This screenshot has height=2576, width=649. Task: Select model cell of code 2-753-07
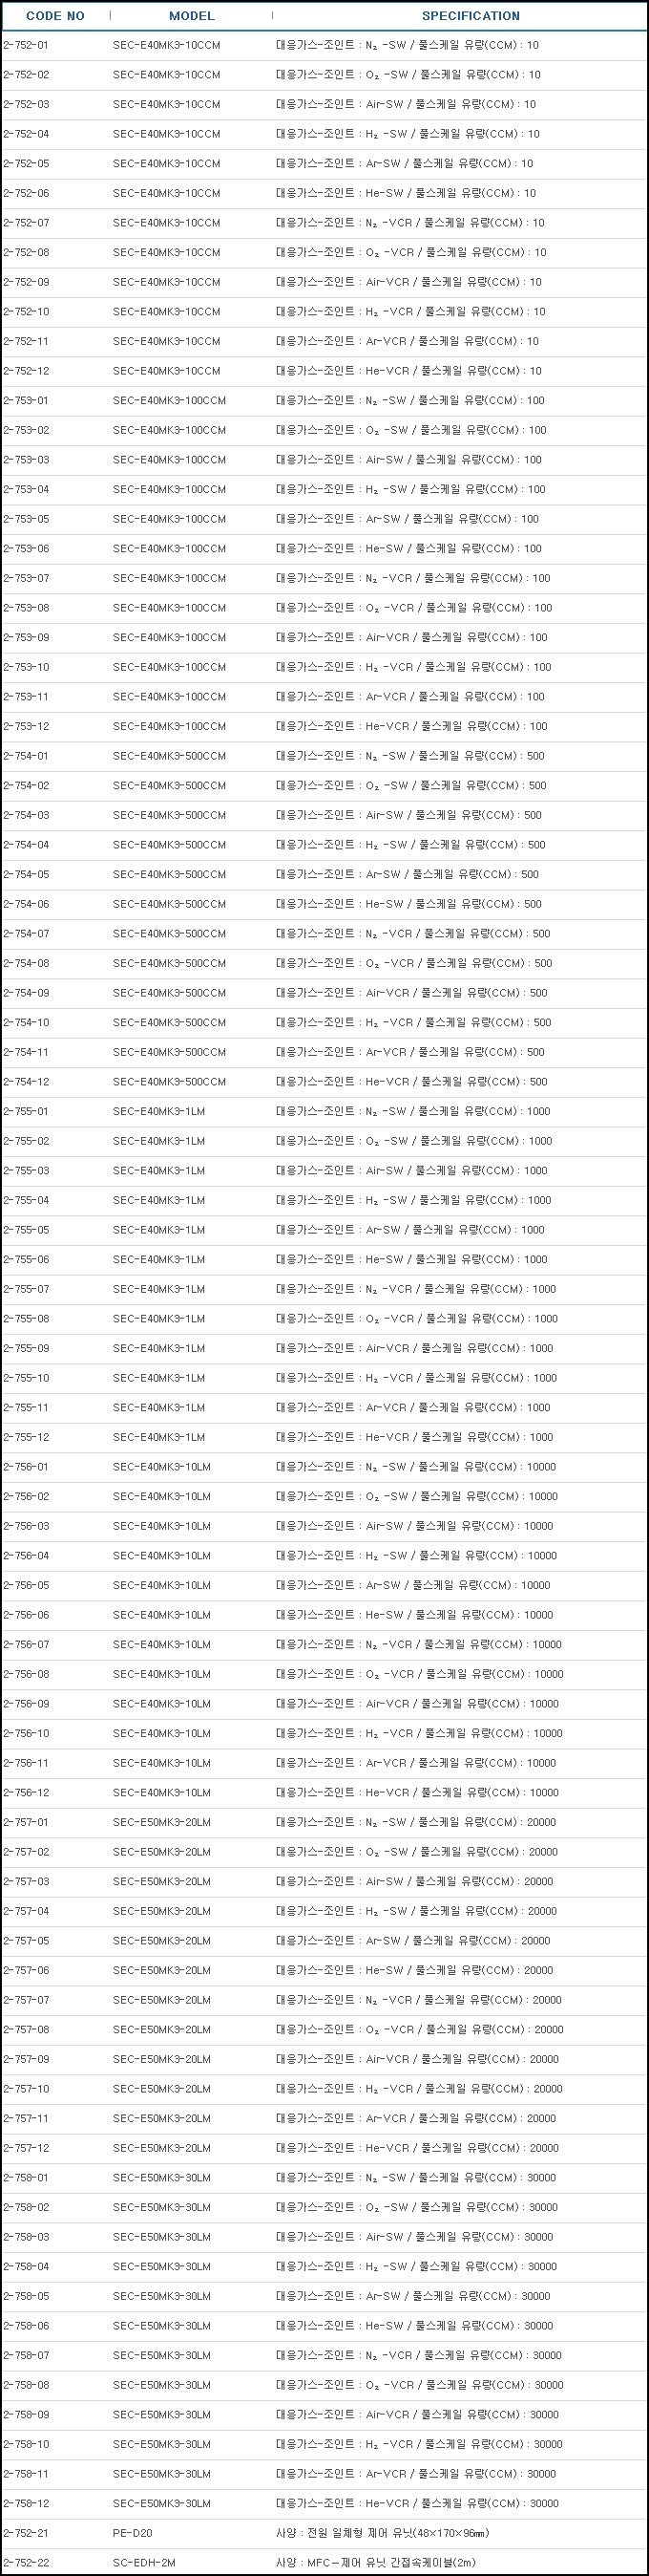point(169,578)
